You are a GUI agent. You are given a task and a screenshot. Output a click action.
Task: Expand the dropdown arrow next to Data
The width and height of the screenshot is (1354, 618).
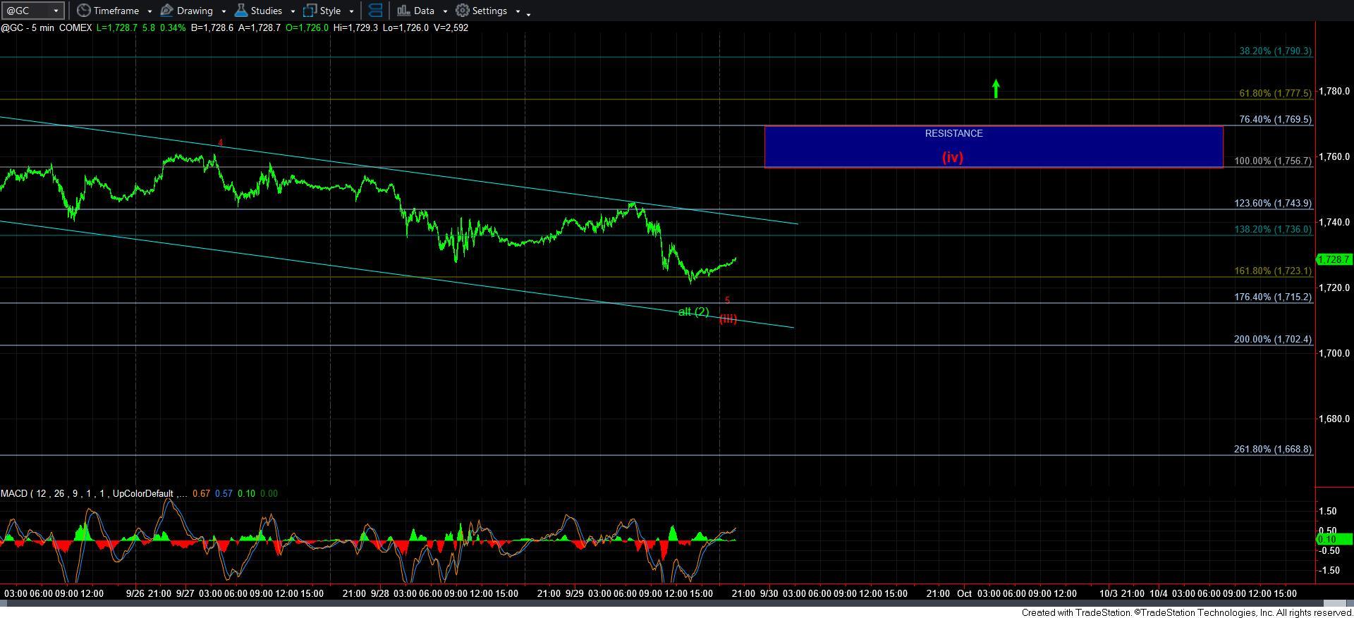pyautogui.click(x=445, y=11)
